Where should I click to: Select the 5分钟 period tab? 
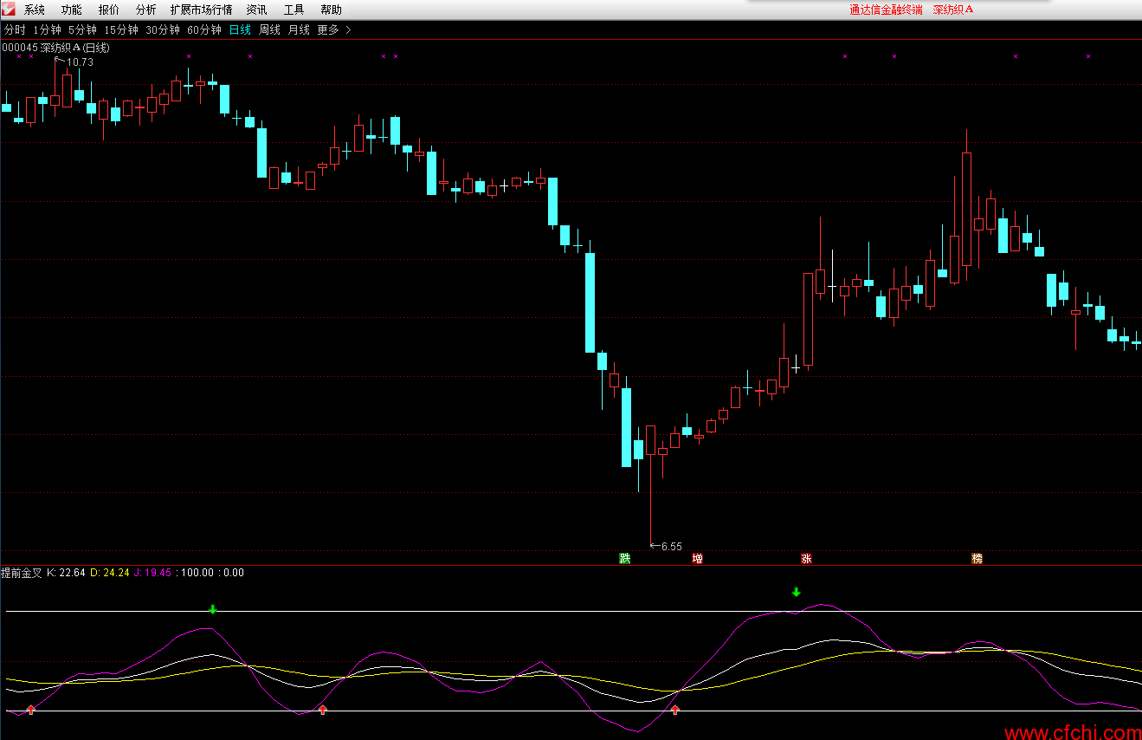(82, 30)
